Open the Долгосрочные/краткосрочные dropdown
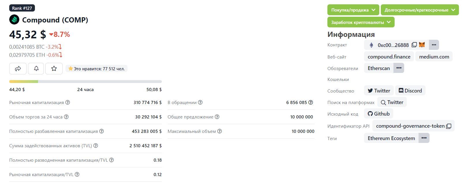This screenshot has height=183, width=465. [x=420, y=10]
